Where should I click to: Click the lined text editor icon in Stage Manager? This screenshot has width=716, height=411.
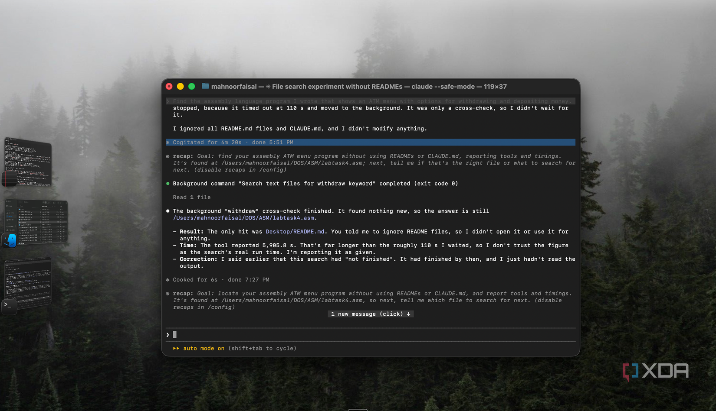coord(9,178)
